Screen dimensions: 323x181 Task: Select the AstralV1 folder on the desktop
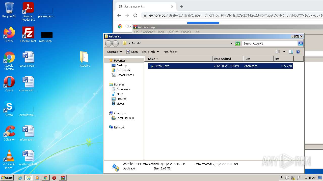(x=85, y=59)
